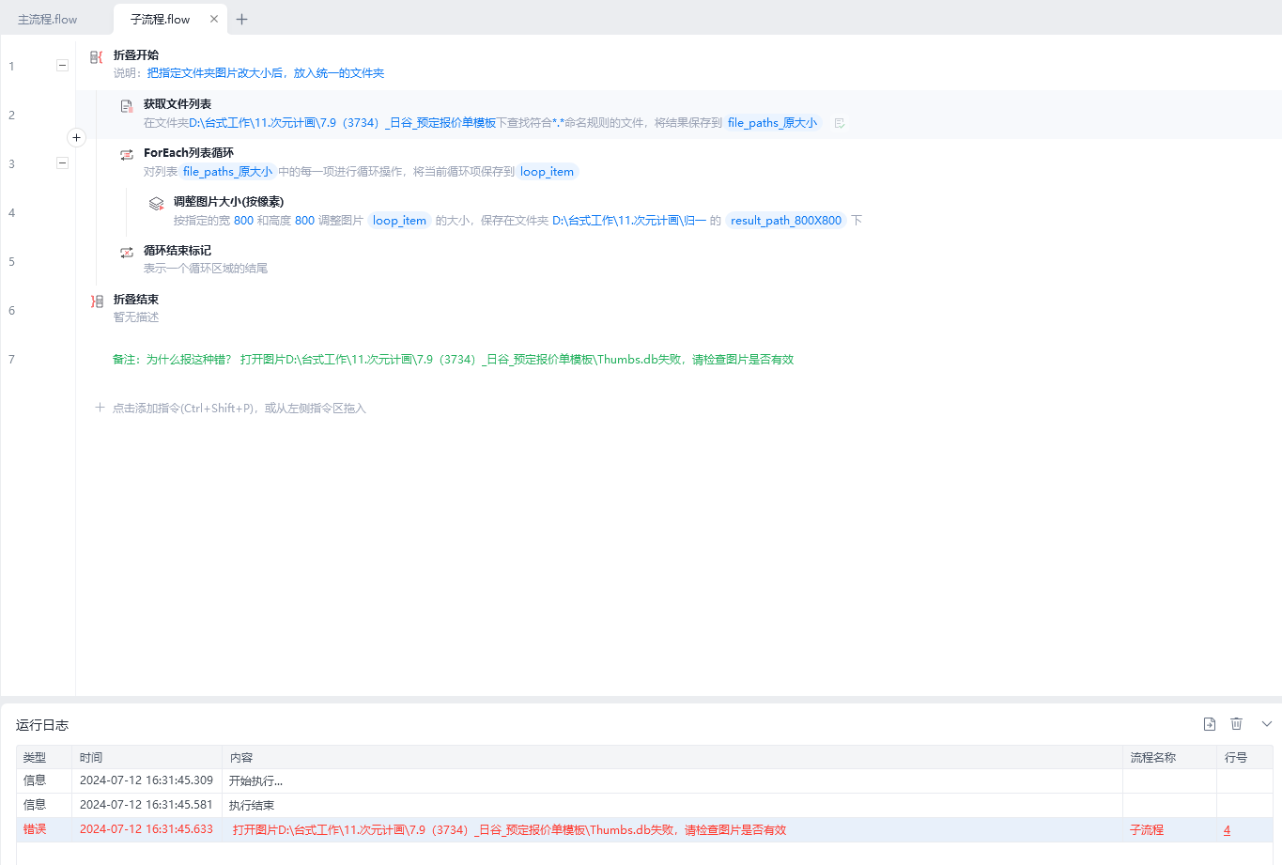The image size is (1282, 865).
Task: Click the resize image command icon
Action: coord(157,204)
